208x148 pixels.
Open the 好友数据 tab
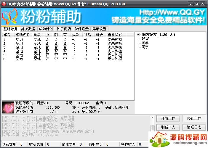coord(28,29)
